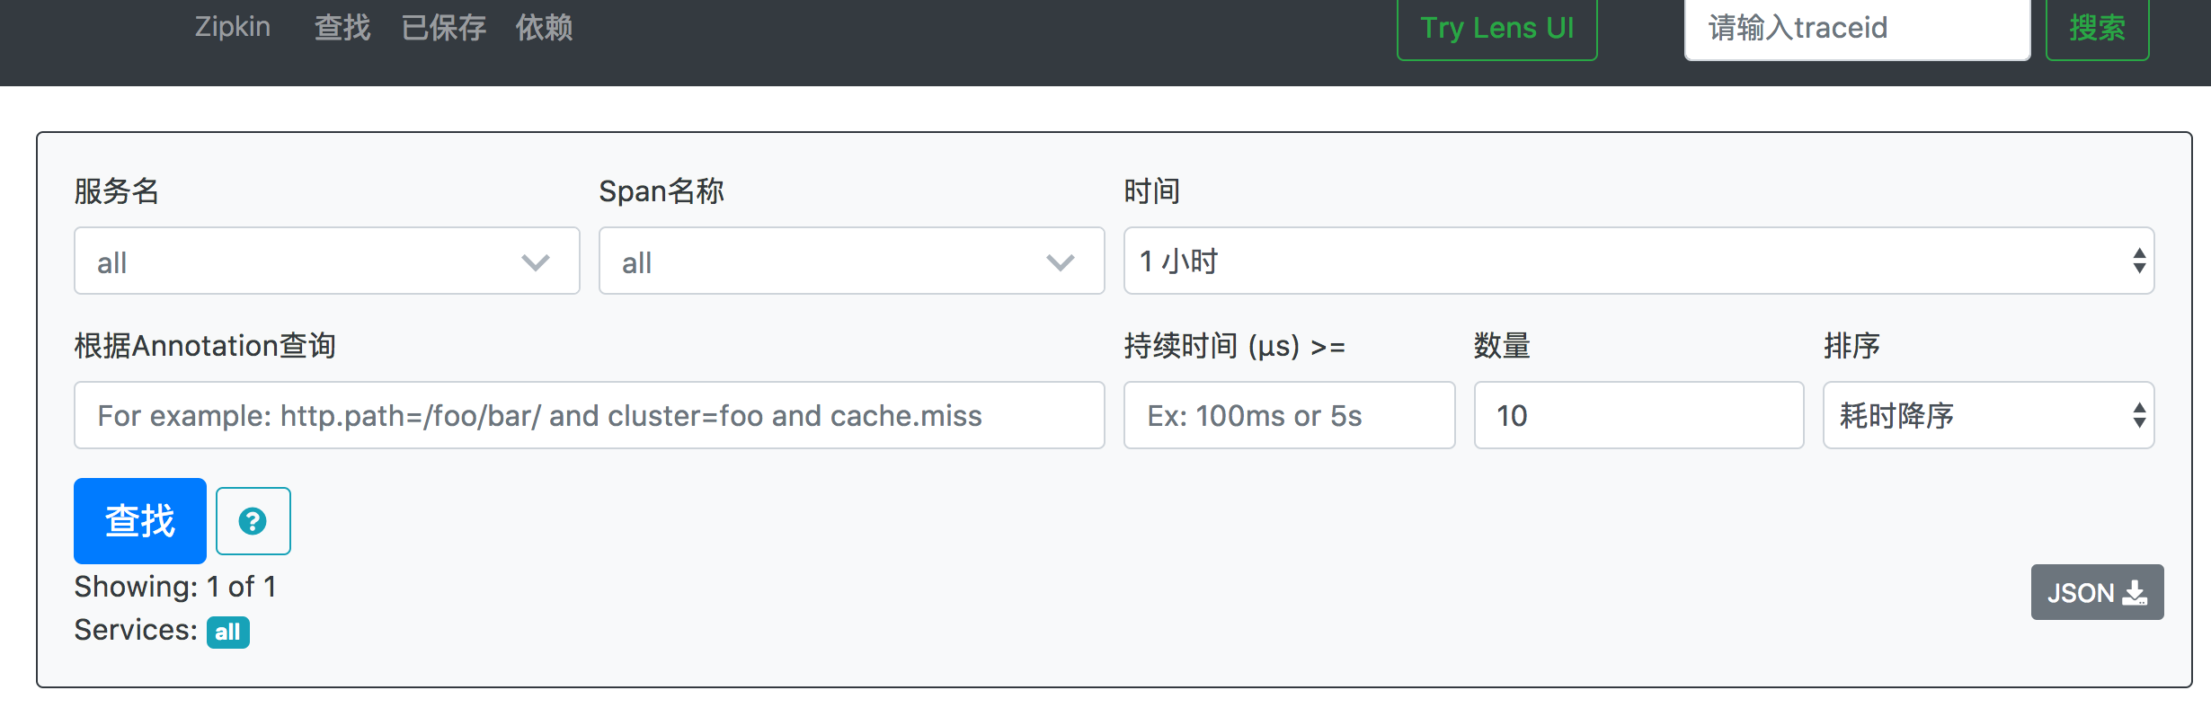Download traces with the JSON button
The width and height of the screenshot is (2211, 708).
pyautogui.click(x=2096, y=593)
